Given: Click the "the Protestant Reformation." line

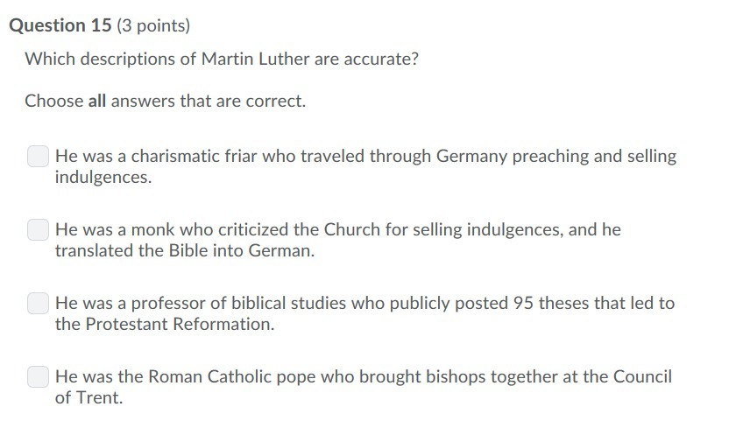Looking at the screenshot, I should (165, 325).
